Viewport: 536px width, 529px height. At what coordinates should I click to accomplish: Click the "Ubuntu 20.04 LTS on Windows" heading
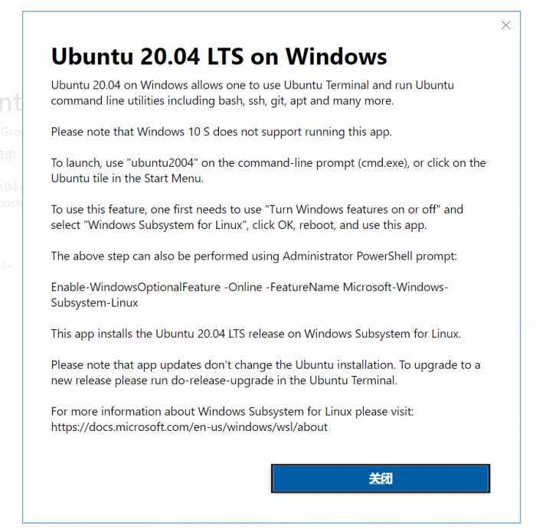219,56
